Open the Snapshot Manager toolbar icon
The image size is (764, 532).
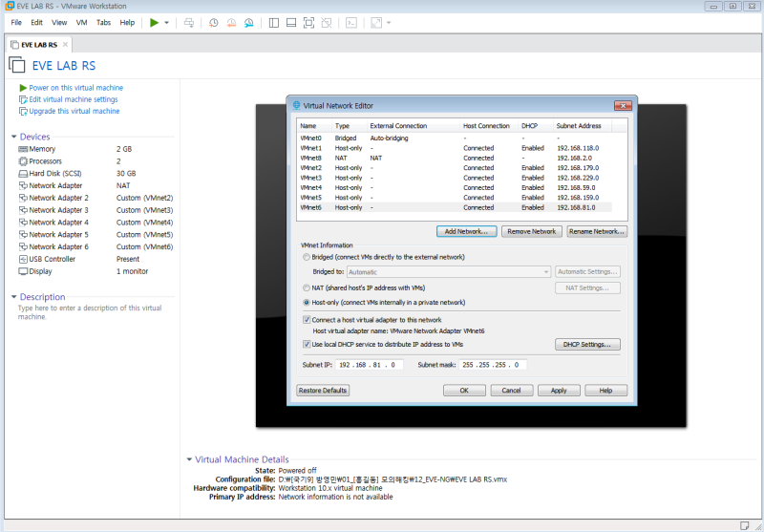click(x=249, y=22)
